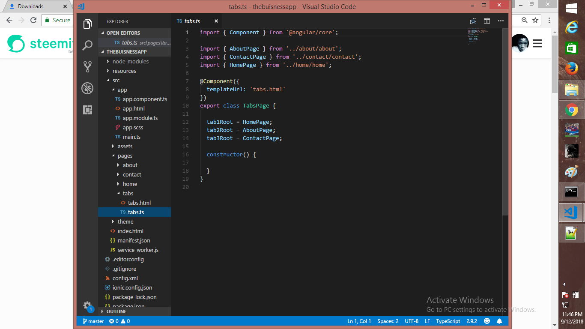585x329 pixels.
Task: Close the tabs.ts editor tab
Action: 216,21
